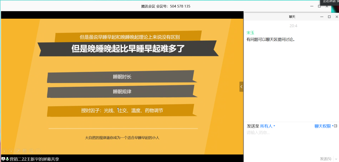The image size is (339, 162).
Task: Open the 聊天权限 dropdown
Action: coord(323,126)
